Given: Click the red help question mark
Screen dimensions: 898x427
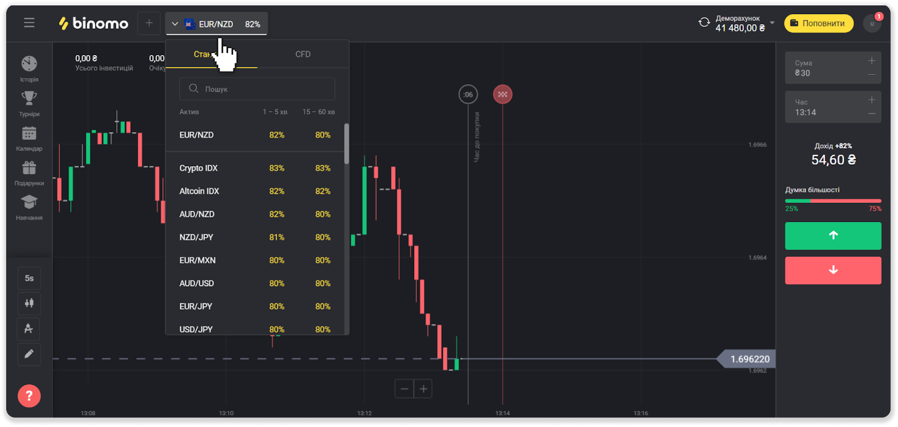Looking at the screenshot, I should 29,396.
